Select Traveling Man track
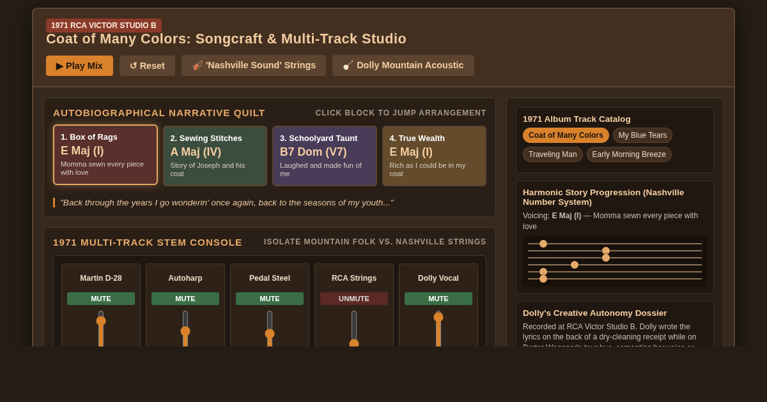This screenshot has width=767, height=402. point(553,154)
